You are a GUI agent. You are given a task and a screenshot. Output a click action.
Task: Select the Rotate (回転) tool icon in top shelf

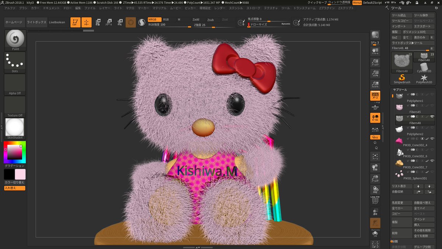[x=120, y=23]
